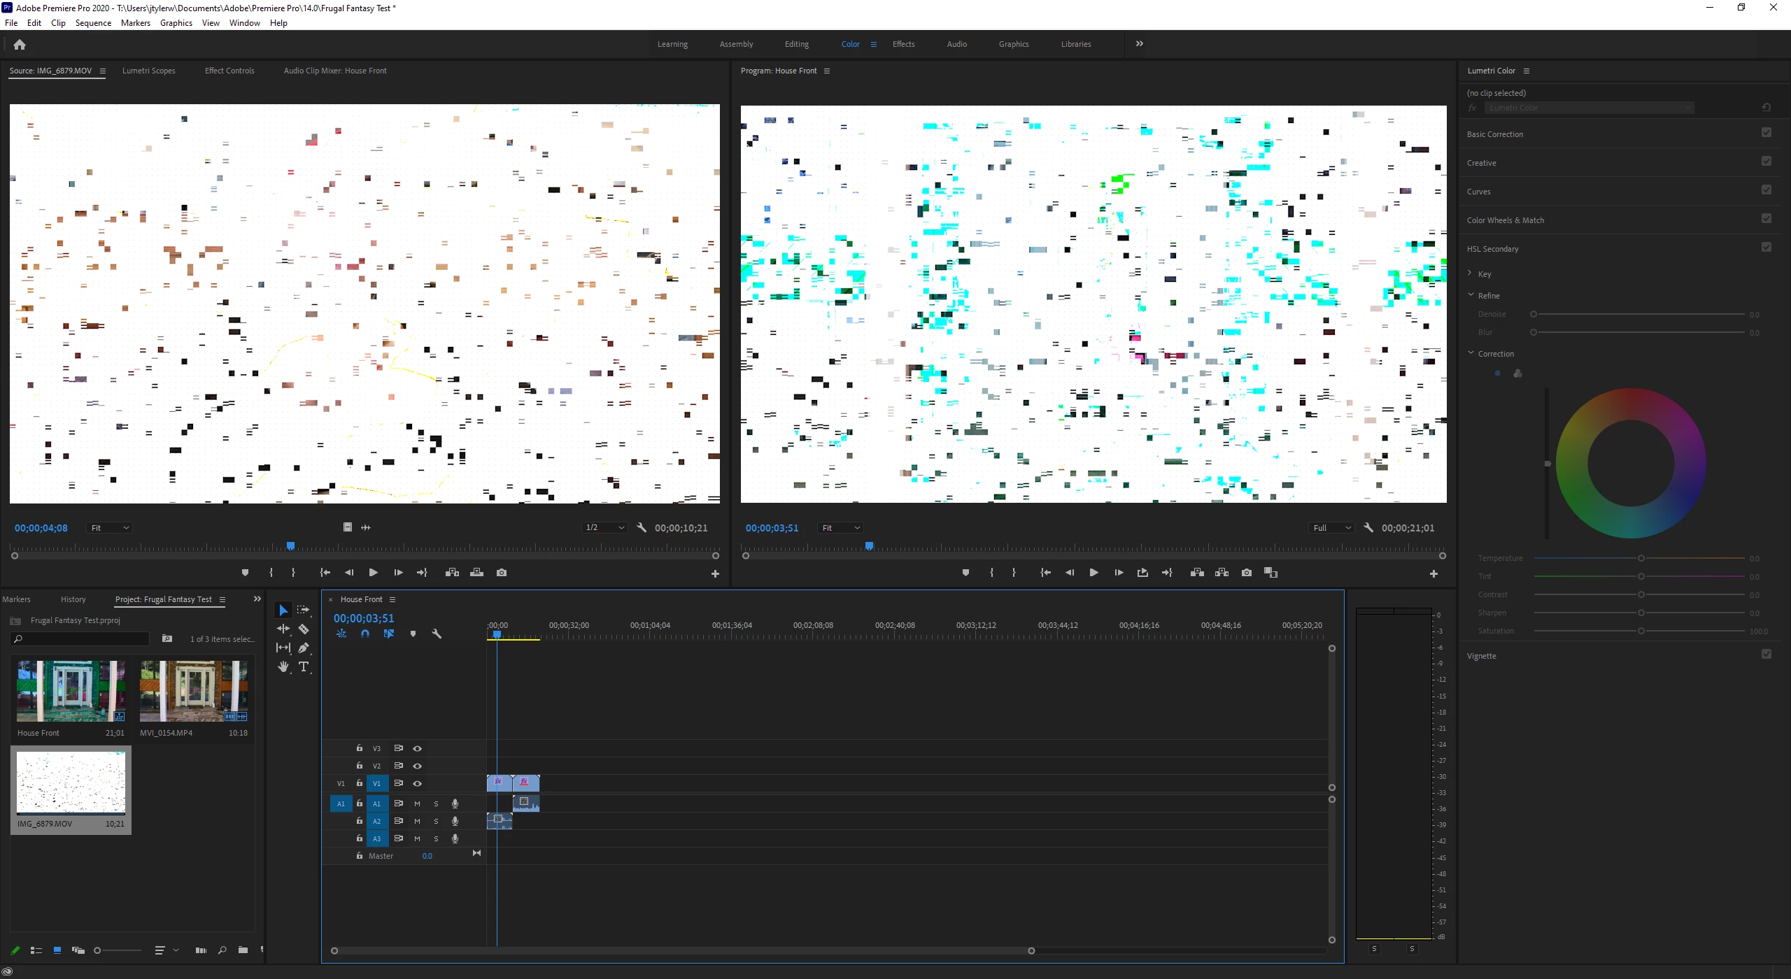Toggle Snap in Timeline magnet icon
1791x979 pixels.
coord(365,634)
